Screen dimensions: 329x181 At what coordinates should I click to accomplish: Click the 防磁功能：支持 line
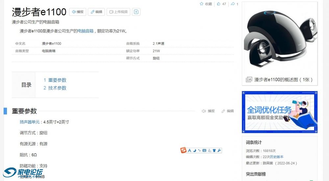[34, 166]
